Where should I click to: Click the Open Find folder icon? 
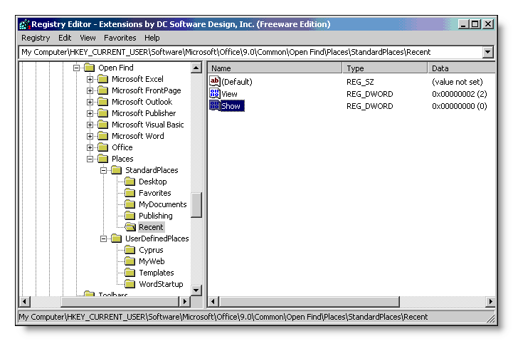point(90,68)
